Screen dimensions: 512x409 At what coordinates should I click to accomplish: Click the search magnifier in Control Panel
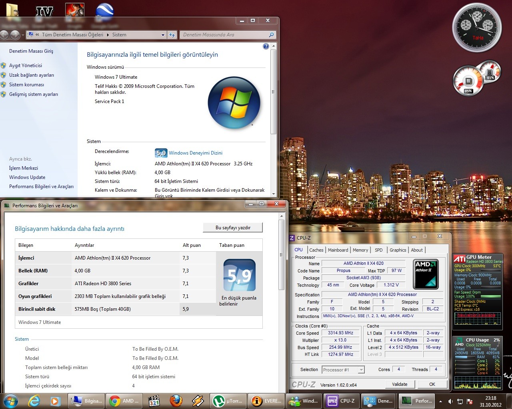(x=271, y=35)
